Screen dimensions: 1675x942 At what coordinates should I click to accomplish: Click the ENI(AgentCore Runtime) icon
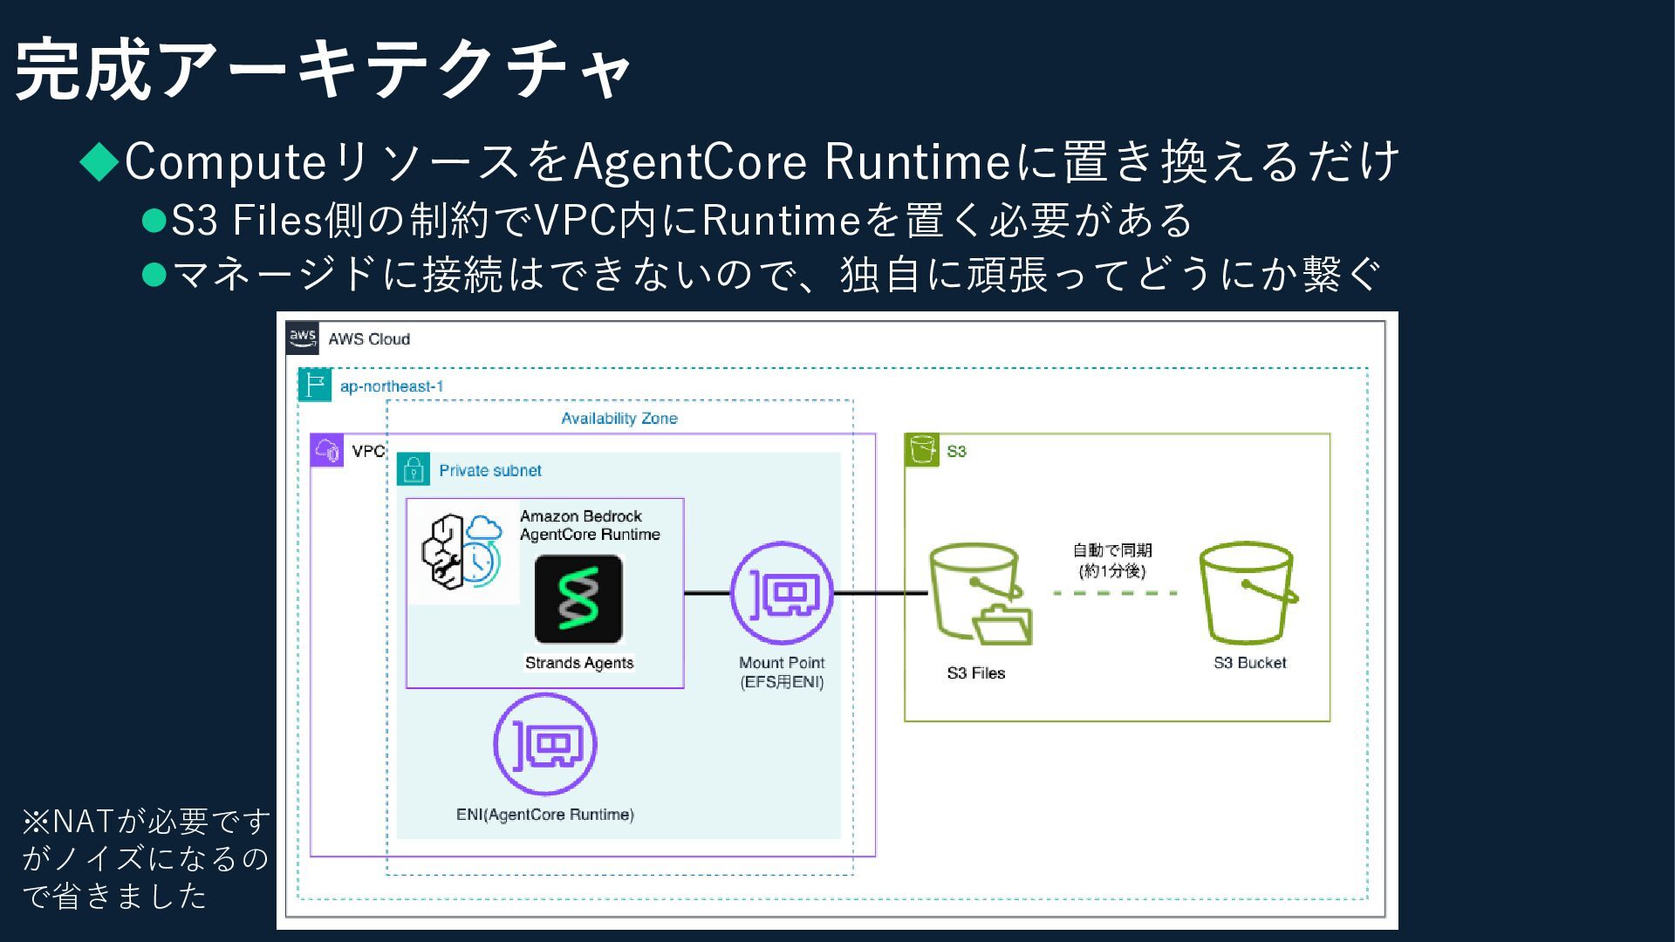[x=545, y=744]
